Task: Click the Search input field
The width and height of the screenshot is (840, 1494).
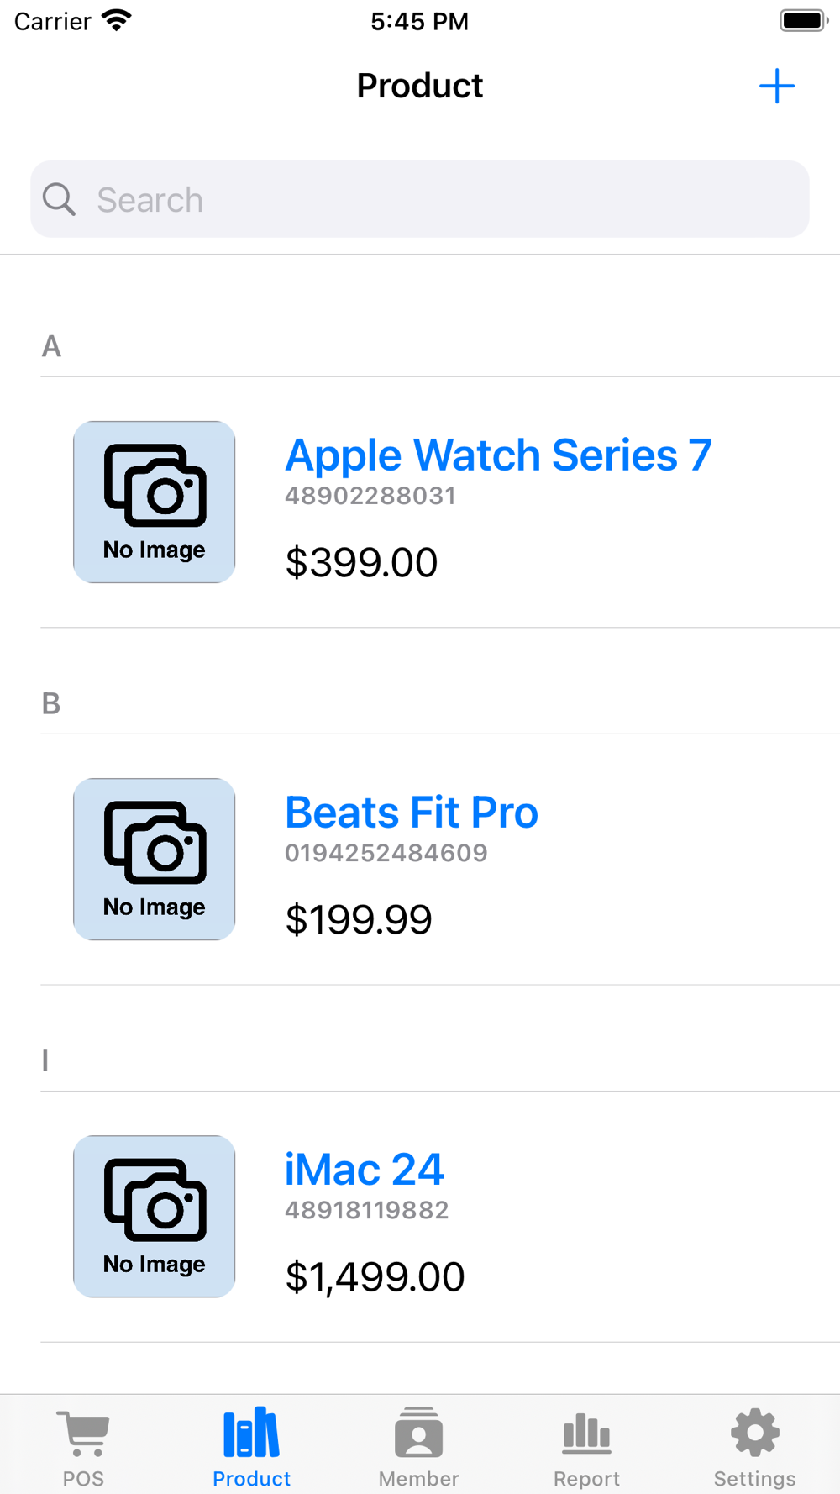Action: click(x=420, y=199)
